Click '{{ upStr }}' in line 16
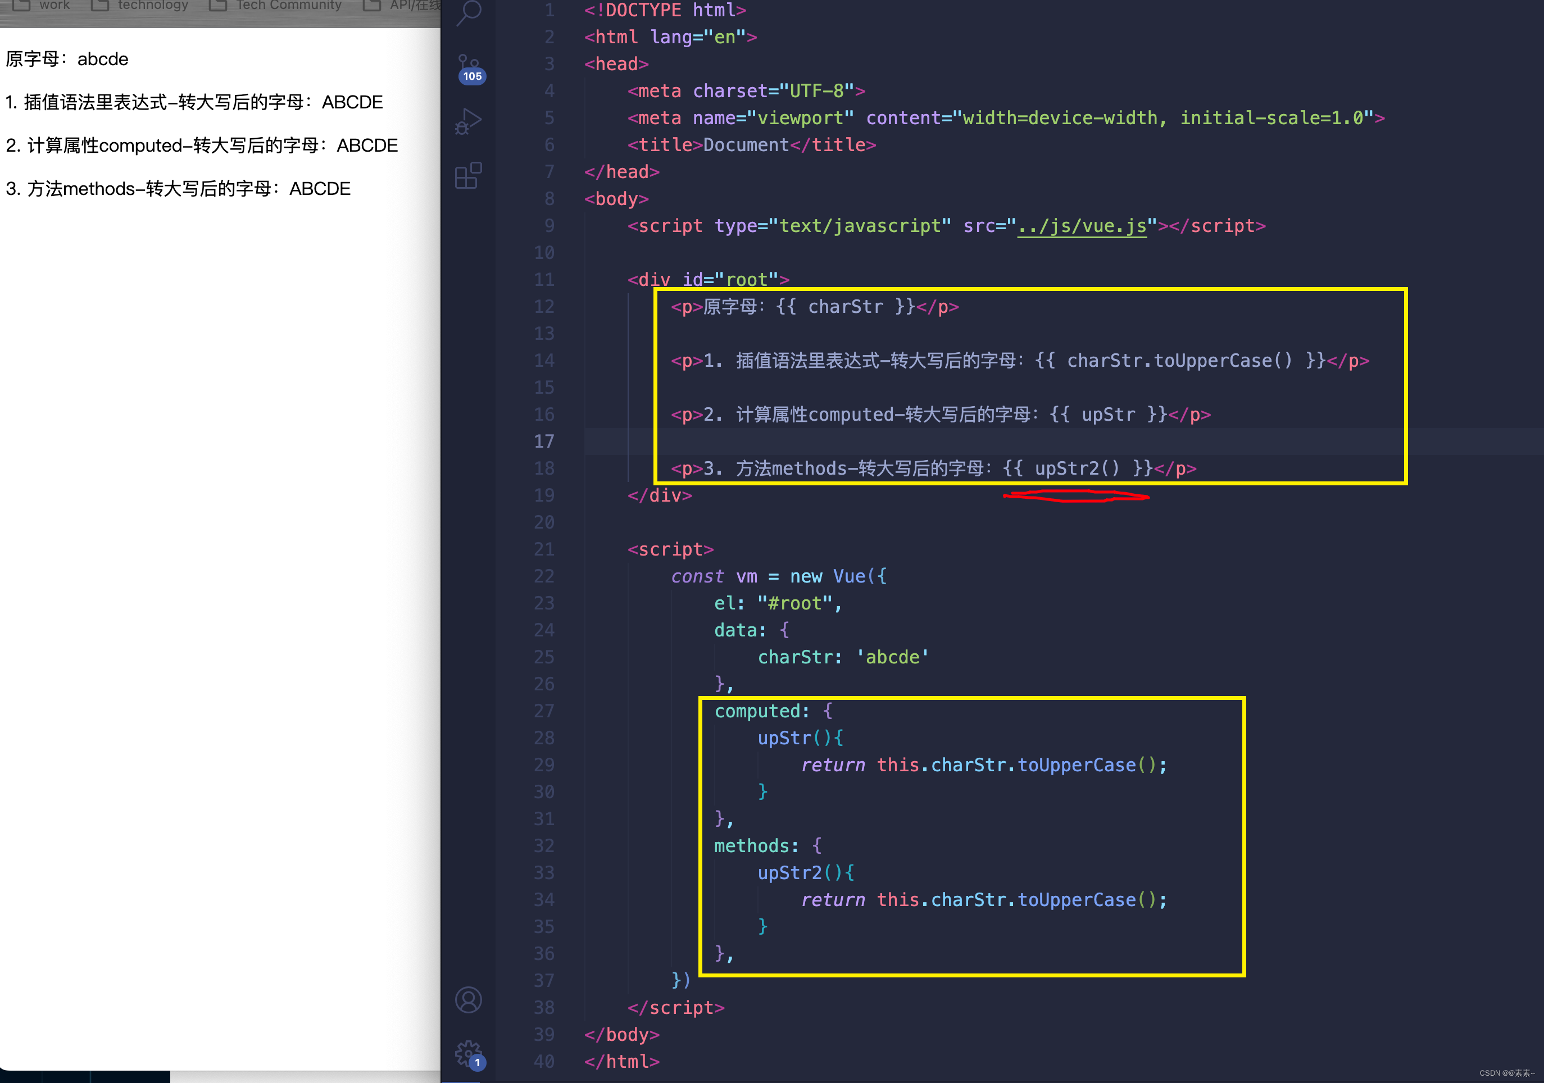Viewport: 1544px width, 1083px height. pos(1108,415)
